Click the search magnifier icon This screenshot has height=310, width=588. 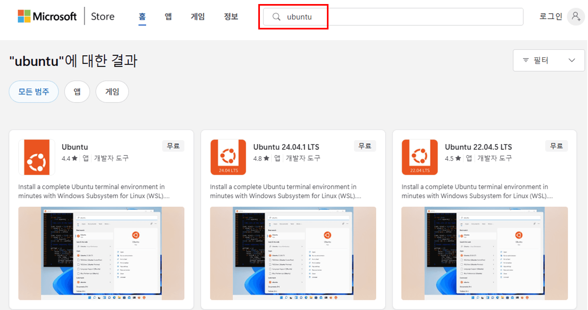(276, 17)
